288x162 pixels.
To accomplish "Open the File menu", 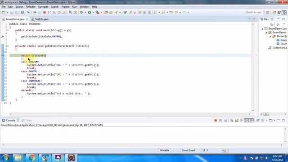I will pyautogui.click(x=4, y=7).
